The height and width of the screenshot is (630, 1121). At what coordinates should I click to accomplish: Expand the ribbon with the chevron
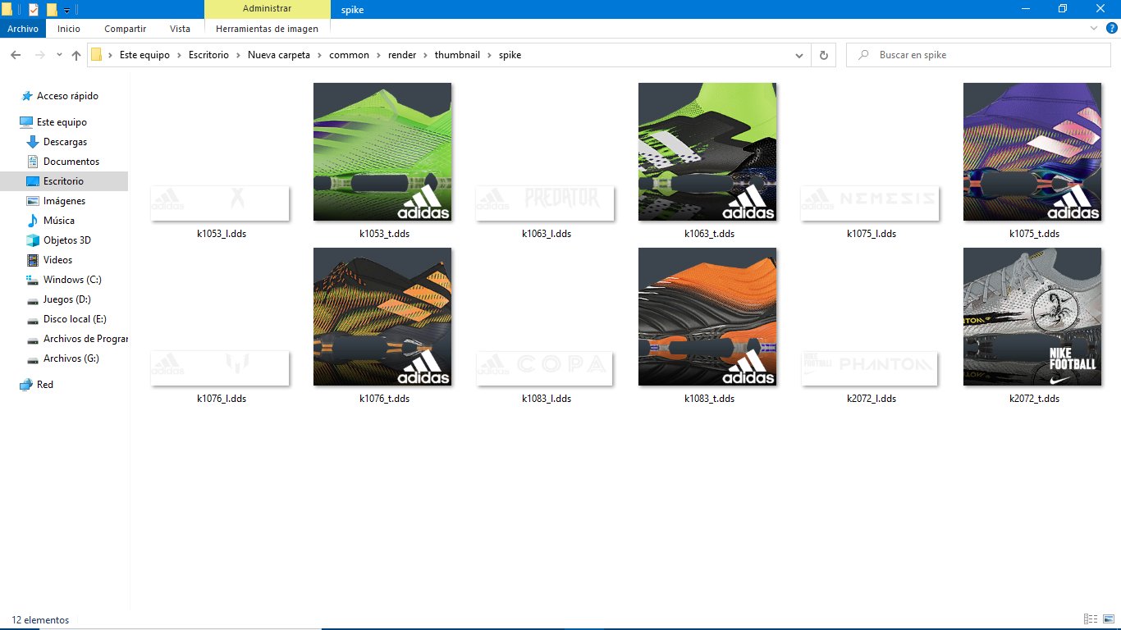coord(1094,28)
